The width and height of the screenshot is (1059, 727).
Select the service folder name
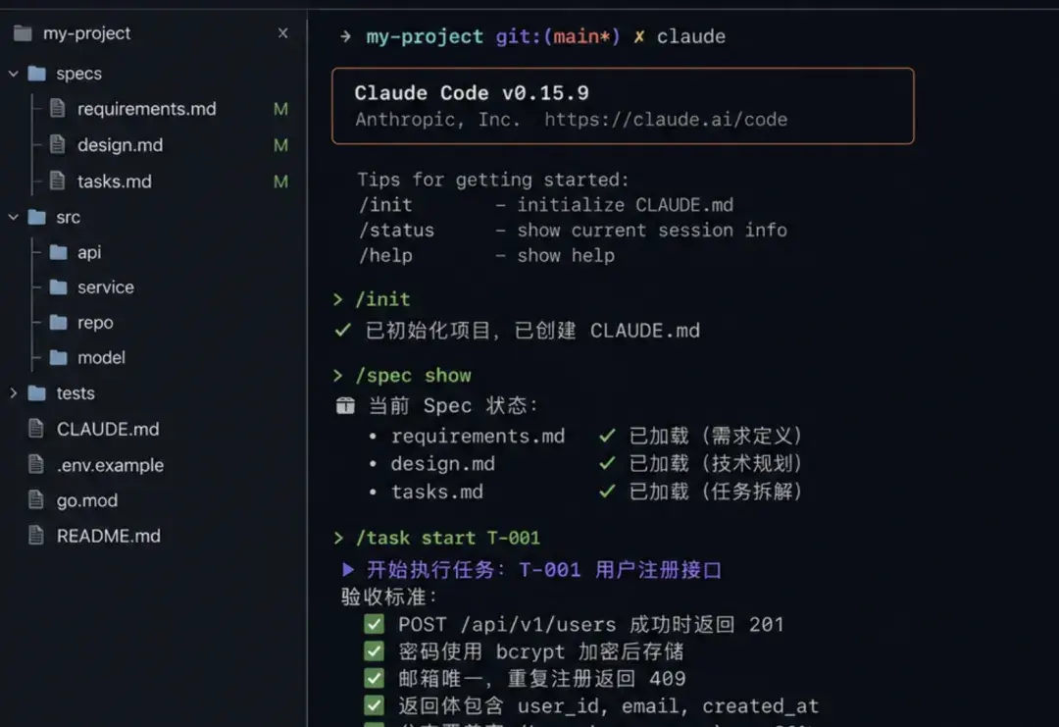pyautogui.click(x=105, y=287)
